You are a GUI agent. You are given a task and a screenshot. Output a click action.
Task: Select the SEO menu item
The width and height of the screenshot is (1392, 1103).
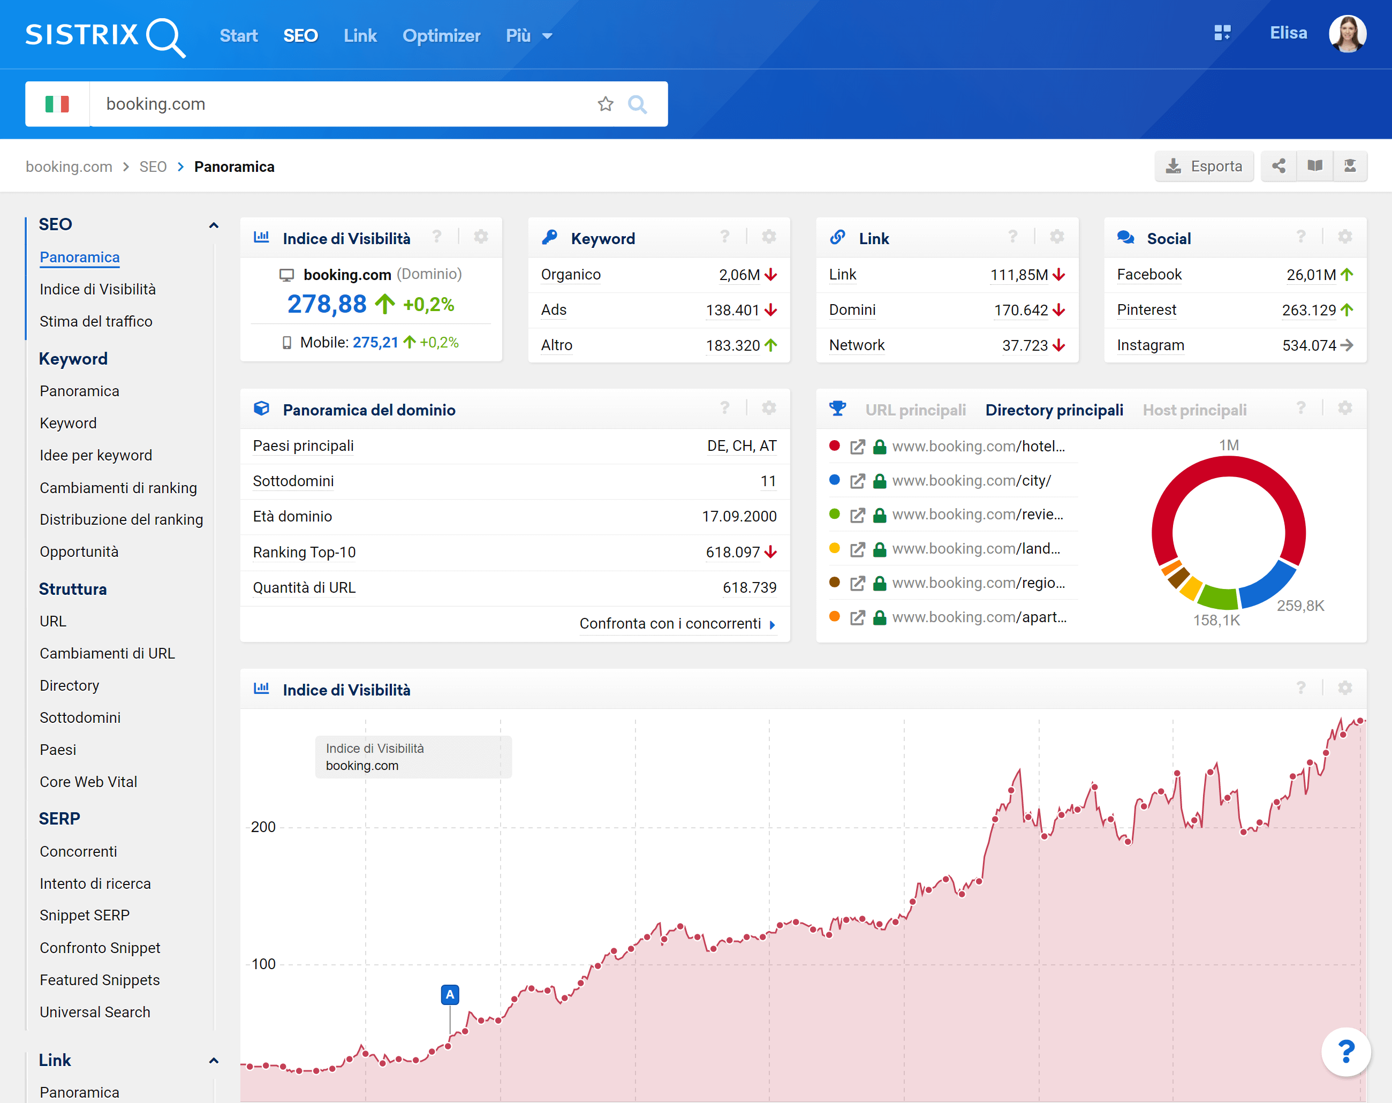(x=301, y=35)
